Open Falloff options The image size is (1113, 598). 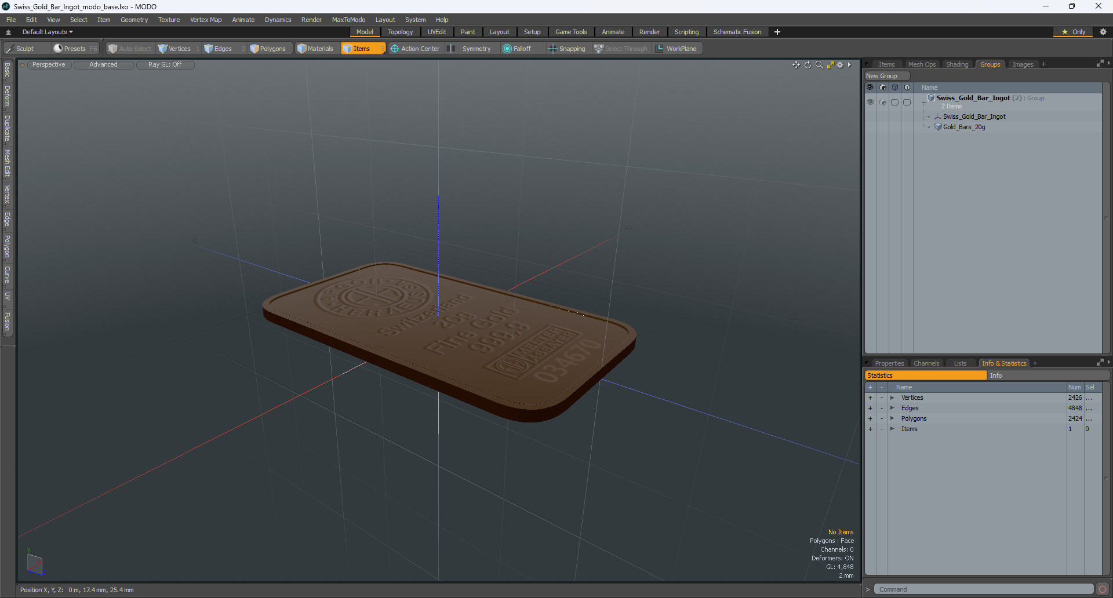[x=517, y=49]
